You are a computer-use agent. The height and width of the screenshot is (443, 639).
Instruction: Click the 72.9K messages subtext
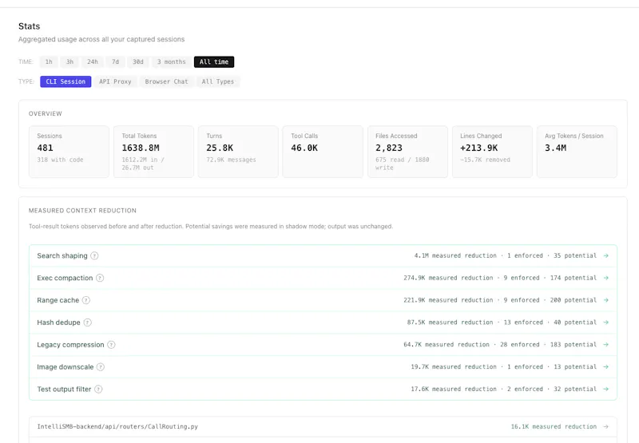[231, 160]
